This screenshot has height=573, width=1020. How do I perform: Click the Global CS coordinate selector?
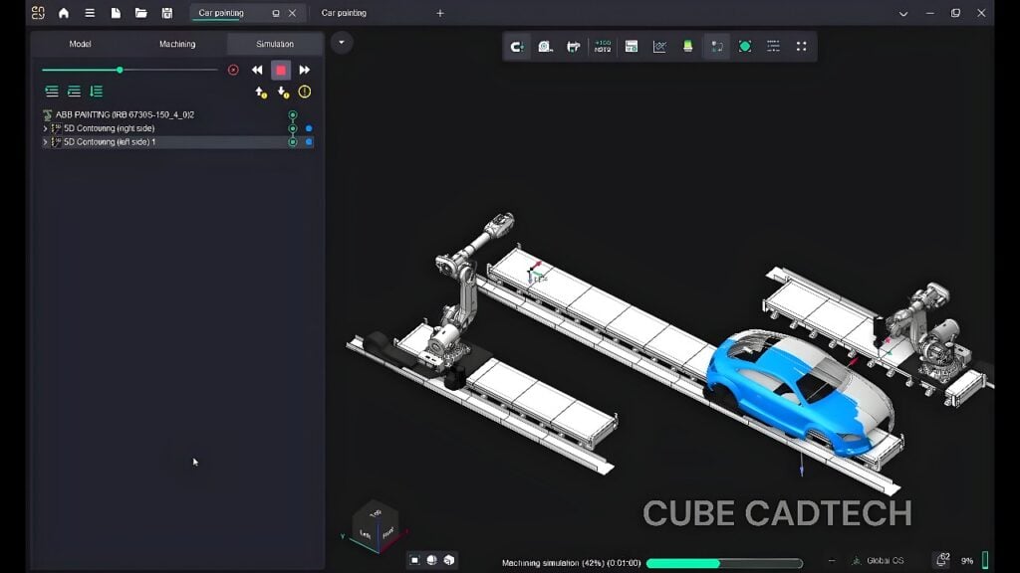(878, 561)
